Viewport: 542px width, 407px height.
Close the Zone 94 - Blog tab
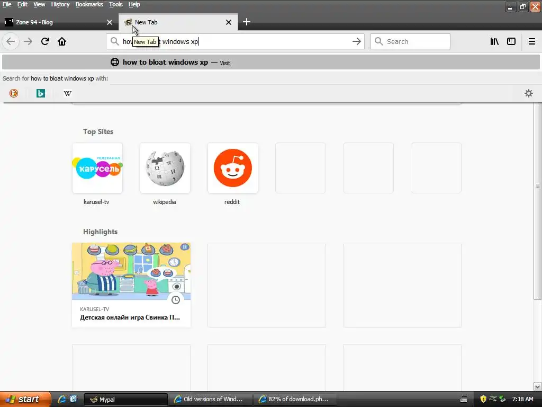[x=110, y=22]
